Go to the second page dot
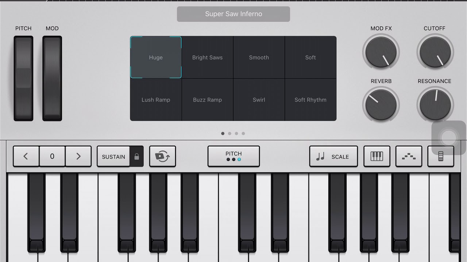 pos(229,134)
